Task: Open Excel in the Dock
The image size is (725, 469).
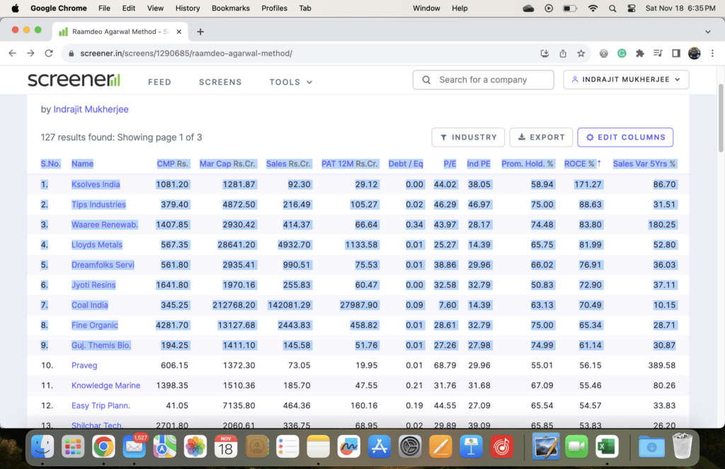Action: [607, 447]
